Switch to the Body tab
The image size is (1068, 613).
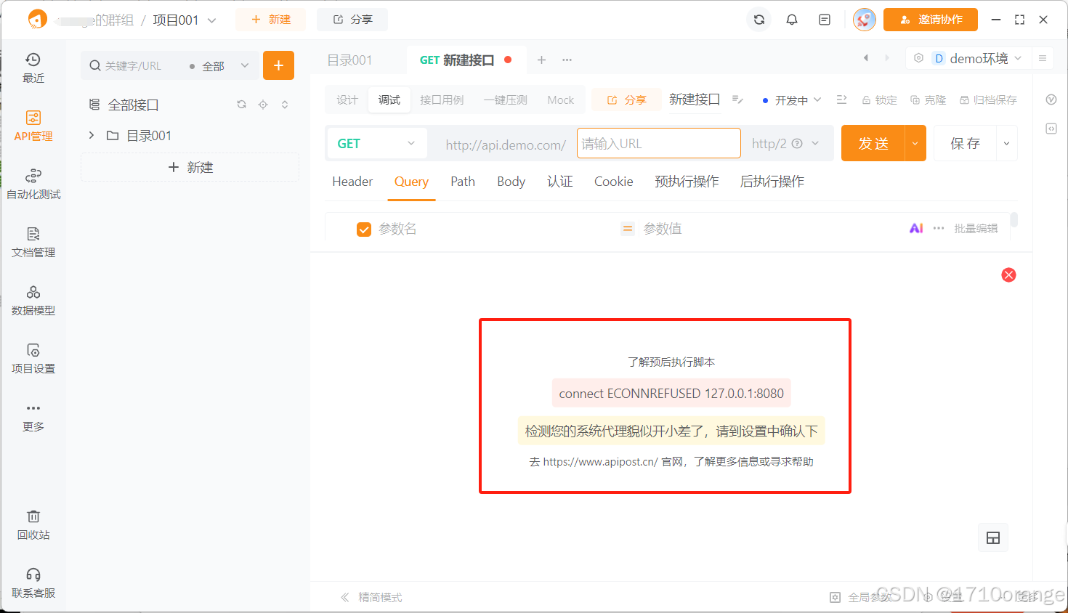511,182
